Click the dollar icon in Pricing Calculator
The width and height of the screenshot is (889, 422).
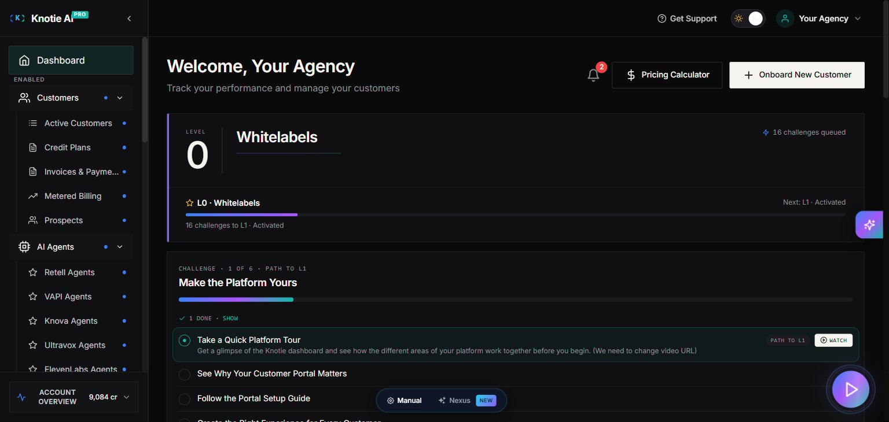tap(631, 75)
